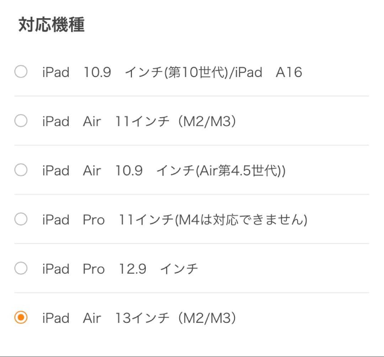Click the divider row containing iPad Pro 12.9
This screenshot has width=384, height=357.
[192, 269]
